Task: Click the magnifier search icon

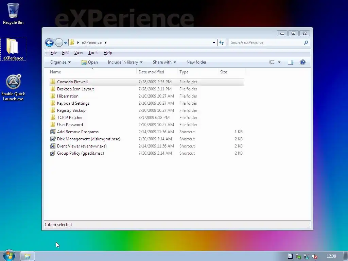Action: pos(306,42)
